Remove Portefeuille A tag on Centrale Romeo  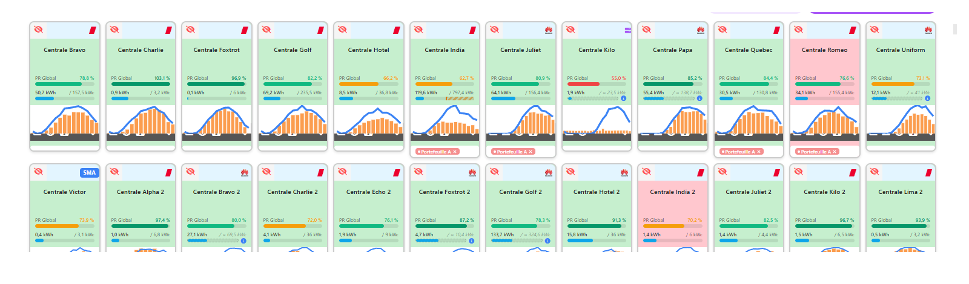[x=835, y=152]
